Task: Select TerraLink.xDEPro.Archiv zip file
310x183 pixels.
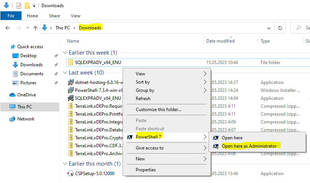Action: pyautogui.click(x=99, y=153)
